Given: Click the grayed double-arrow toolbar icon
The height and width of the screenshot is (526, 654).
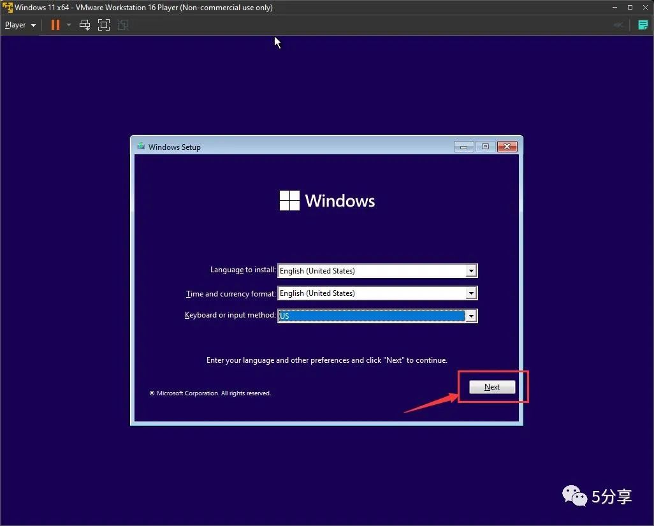Looking at the screenshot, I should (x=618, y=25).
